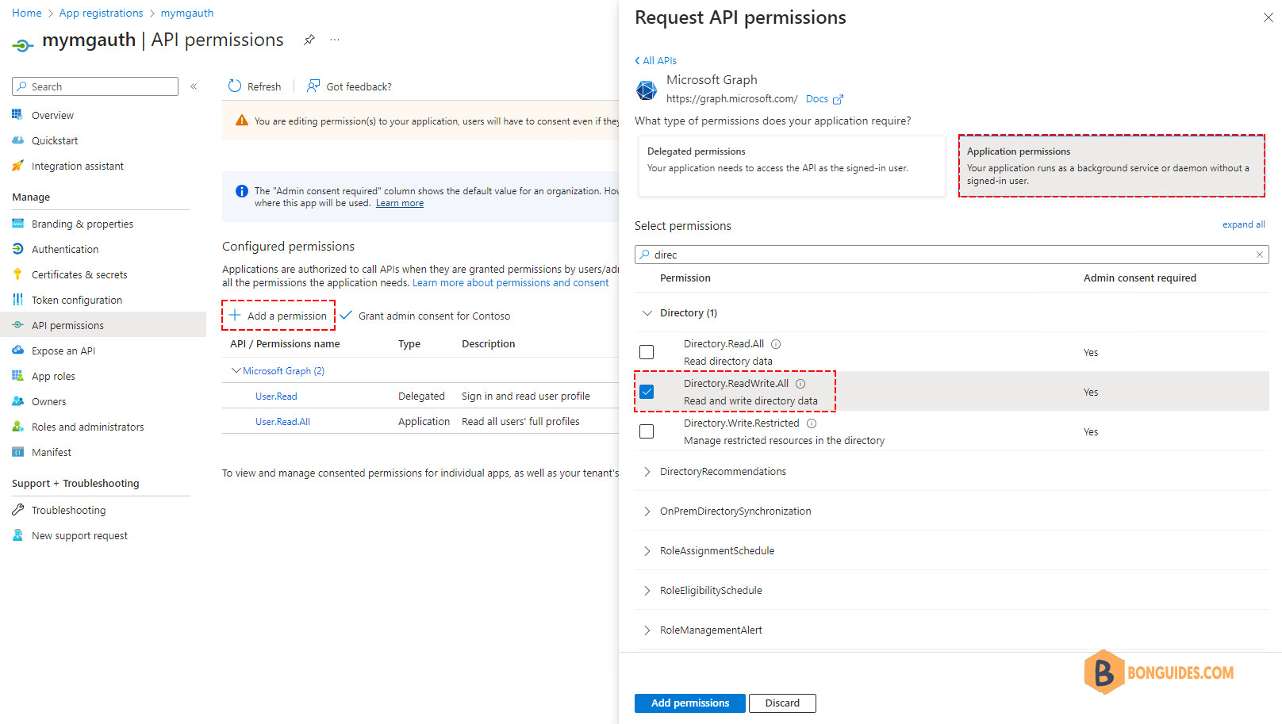Open the more options ellipsis in page header
The width and height of the screenshot is (1282, 724).
click(x=335, y=40)
